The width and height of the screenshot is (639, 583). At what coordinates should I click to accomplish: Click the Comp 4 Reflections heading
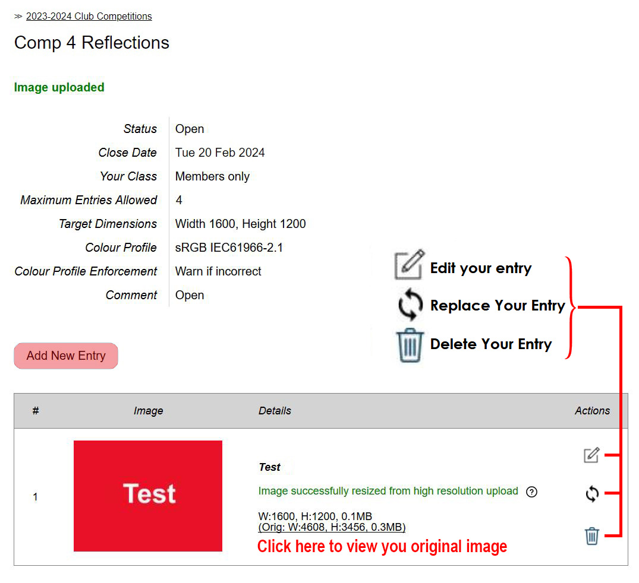point(92,43)
